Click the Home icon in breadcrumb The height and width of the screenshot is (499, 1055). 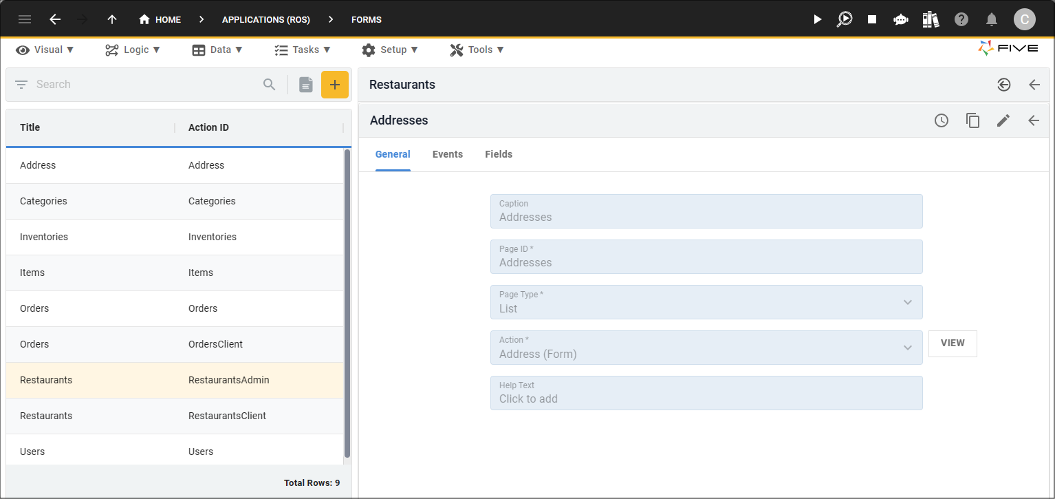[x=144, y=19]
